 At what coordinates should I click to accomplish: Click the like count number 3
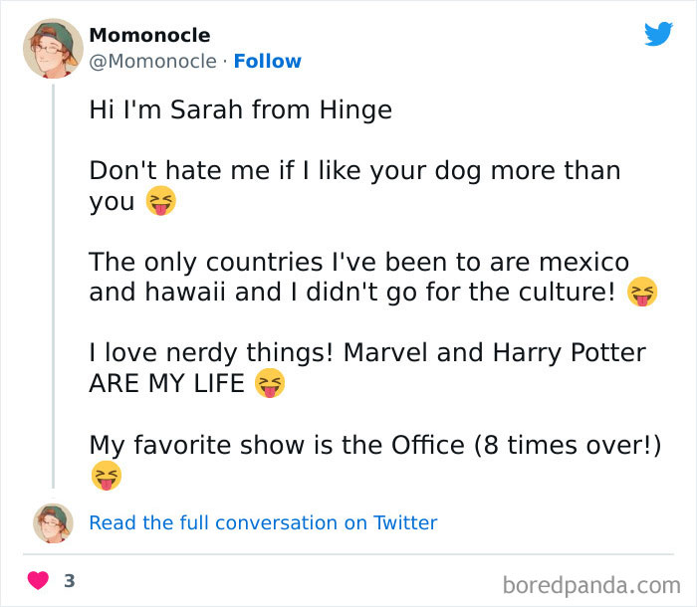pyautogui.click(x=70, y=580)
